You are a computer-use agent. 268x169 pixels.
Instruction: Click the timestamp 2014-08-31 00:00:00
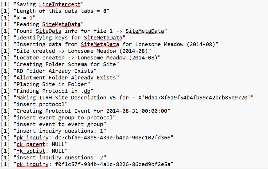(138, 111)
